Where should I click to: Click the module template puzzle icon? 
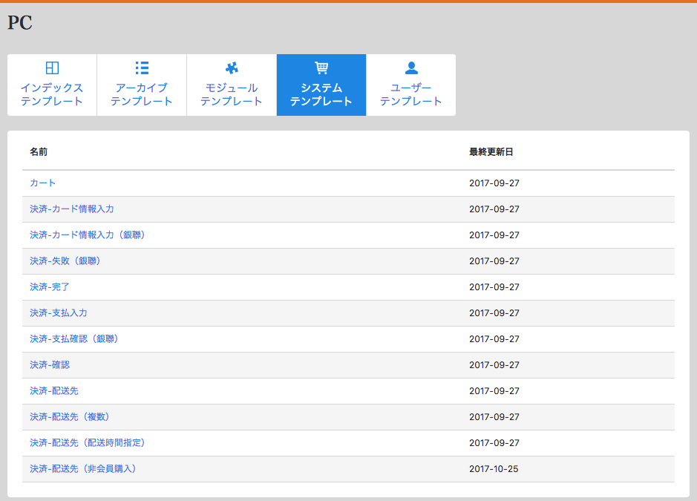click(x=232, y=68)
